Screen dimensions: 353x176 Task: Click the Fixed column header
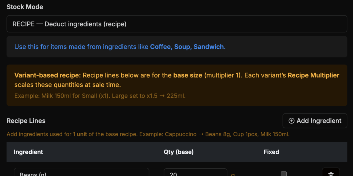[x=271, y=152]
